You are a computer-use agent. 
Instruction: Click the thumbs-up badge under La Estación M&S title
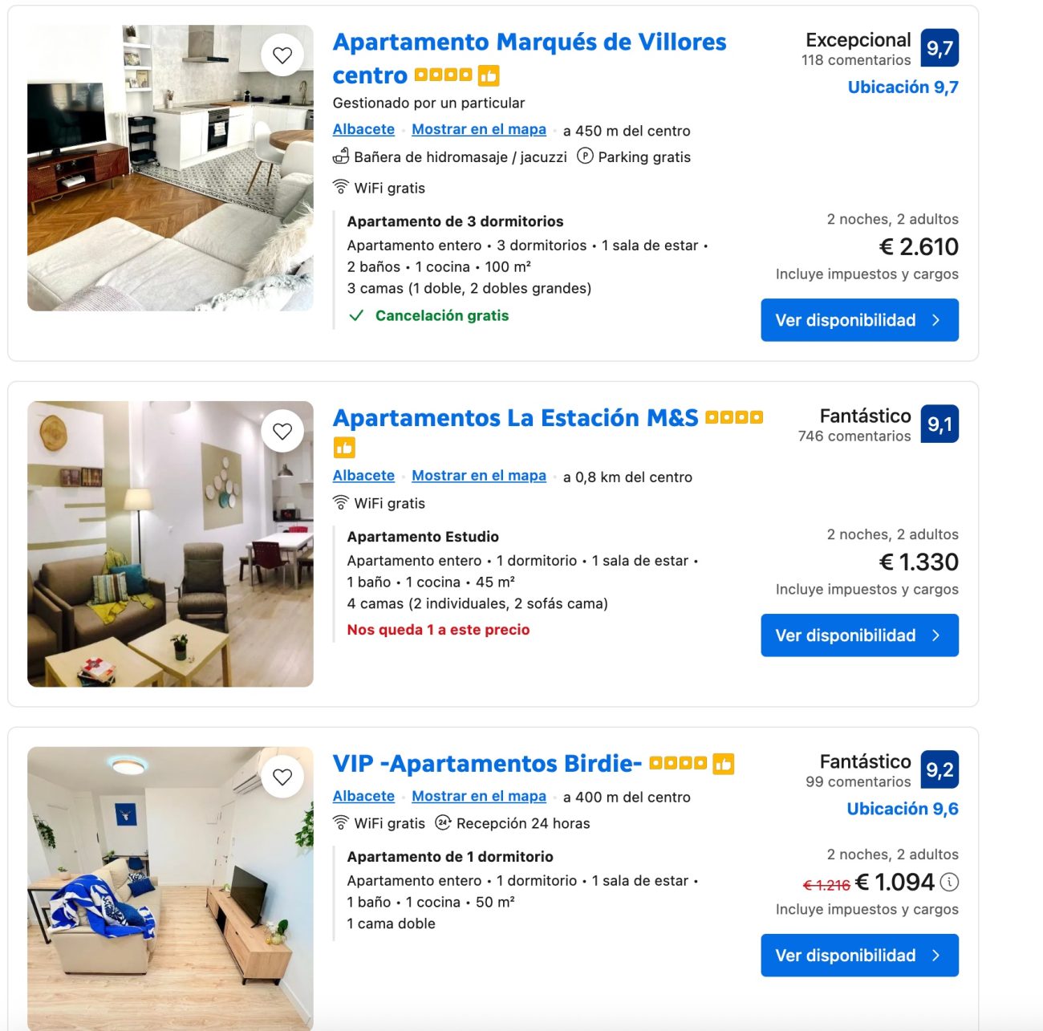[344, 447]
